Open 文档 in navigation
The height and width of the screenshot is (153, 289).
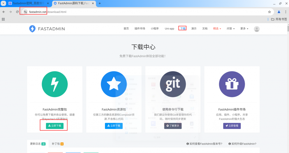tap(205, 29)
